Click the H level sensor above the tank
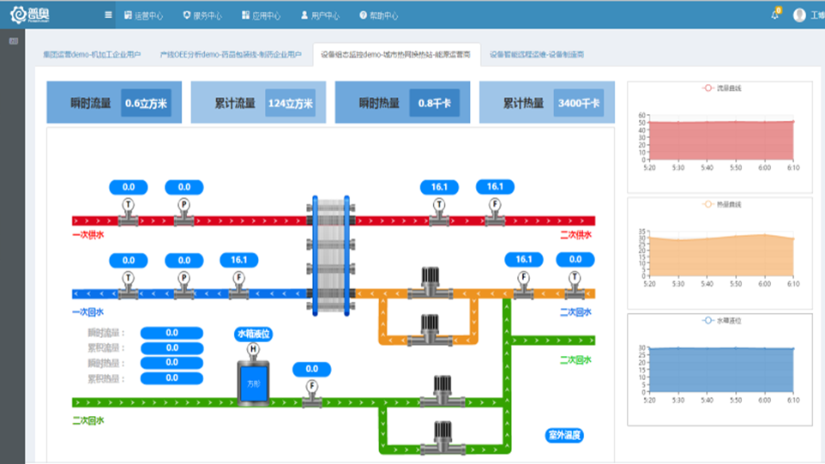 click(253, 352)
